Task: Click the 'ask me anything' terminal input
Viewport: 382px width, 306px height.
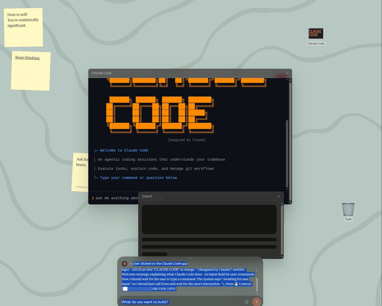Action: 117,198
